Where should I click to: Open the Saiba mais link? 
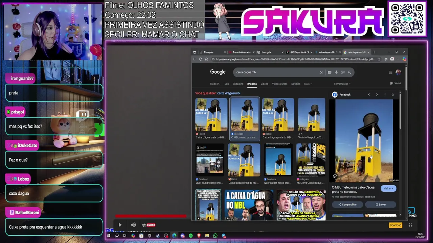tap(370, 197)
